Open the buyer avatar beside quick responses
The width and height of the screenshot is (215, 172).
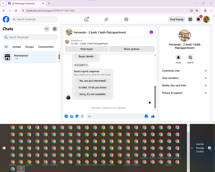click(68, 97)
